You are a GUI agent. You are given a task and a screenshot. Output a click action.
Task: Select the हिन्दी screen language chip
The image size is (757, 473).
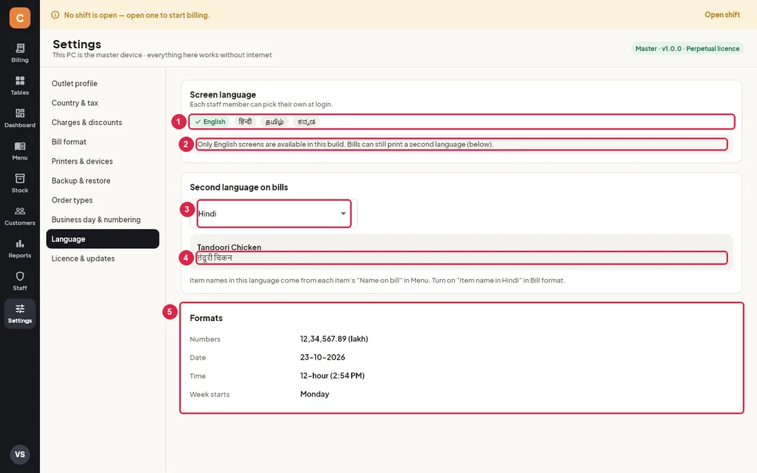click(245, 122)
